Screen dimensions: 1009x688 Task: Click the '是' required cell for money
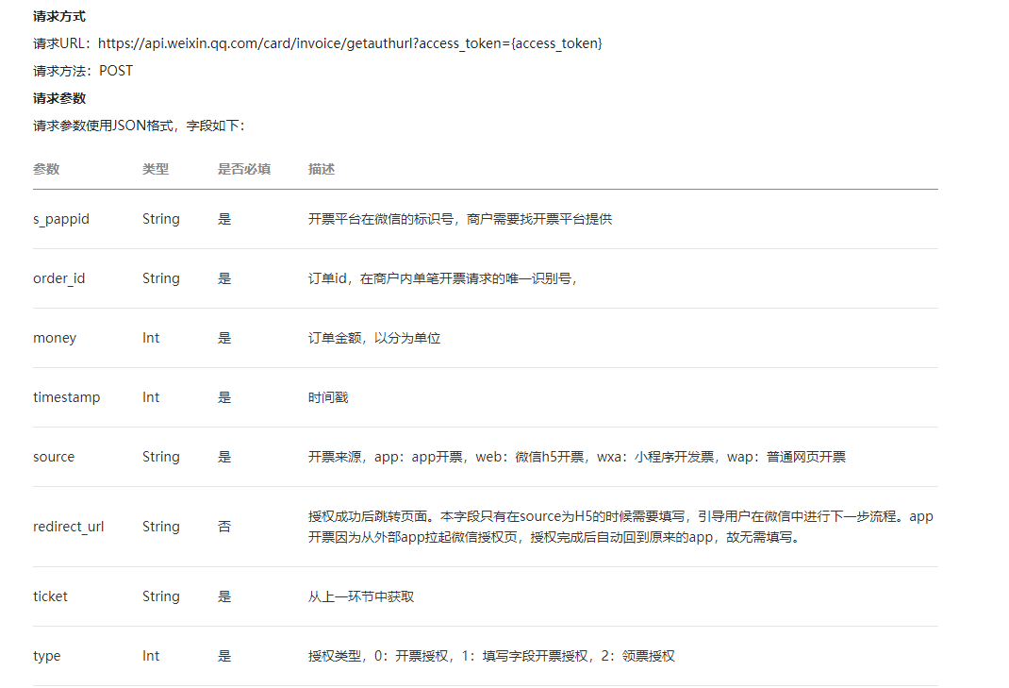(x=223, y=338)
